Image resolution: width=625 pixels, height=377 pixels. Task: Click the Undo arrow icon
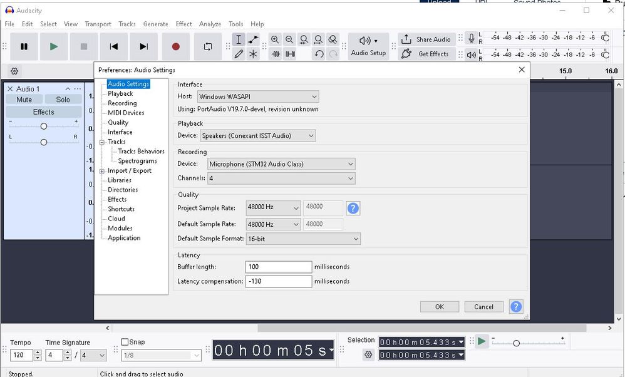point(319,54)
